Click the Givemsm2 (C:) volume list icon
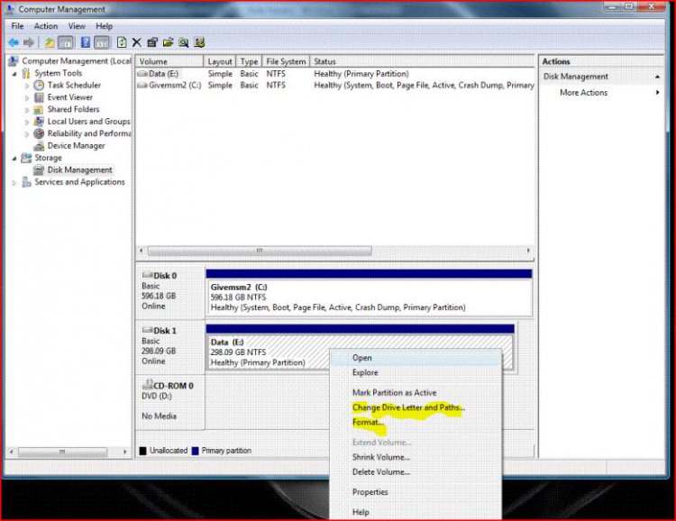The height and width of the screenshot is (521, 676). pyautogui.click(x=142, y=86)
